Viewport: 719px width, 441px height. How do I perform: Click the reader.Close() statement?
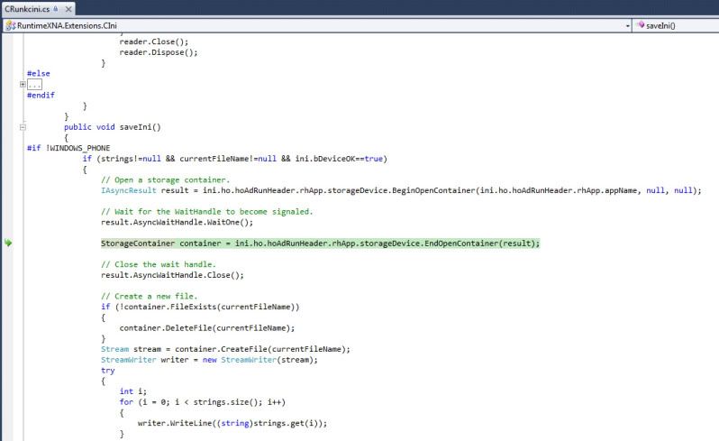point(152,41)
